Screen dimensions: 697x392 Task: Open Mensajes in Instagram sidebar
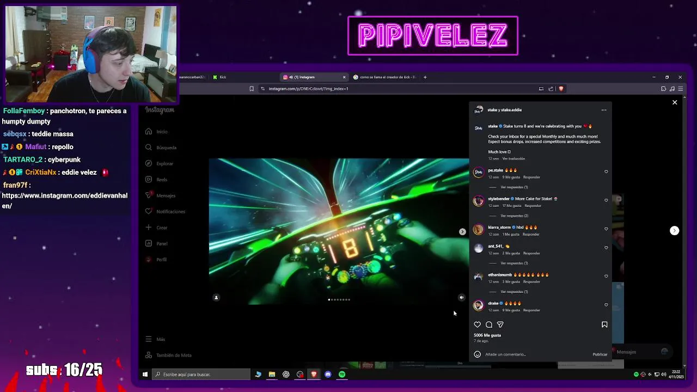point(160,195)
